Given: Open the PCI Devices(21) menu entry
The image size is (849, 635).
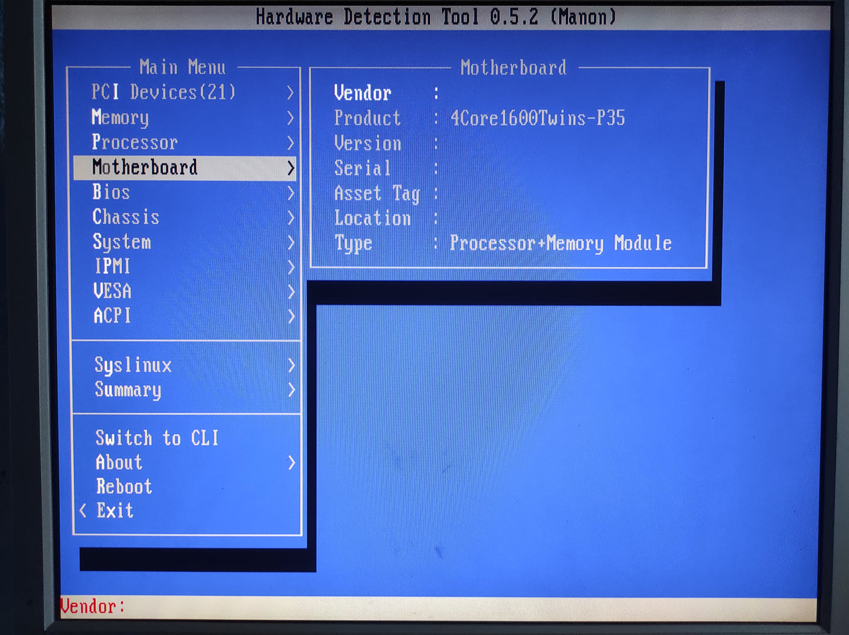Looking at the screenshot, I should tap(163, 92).
